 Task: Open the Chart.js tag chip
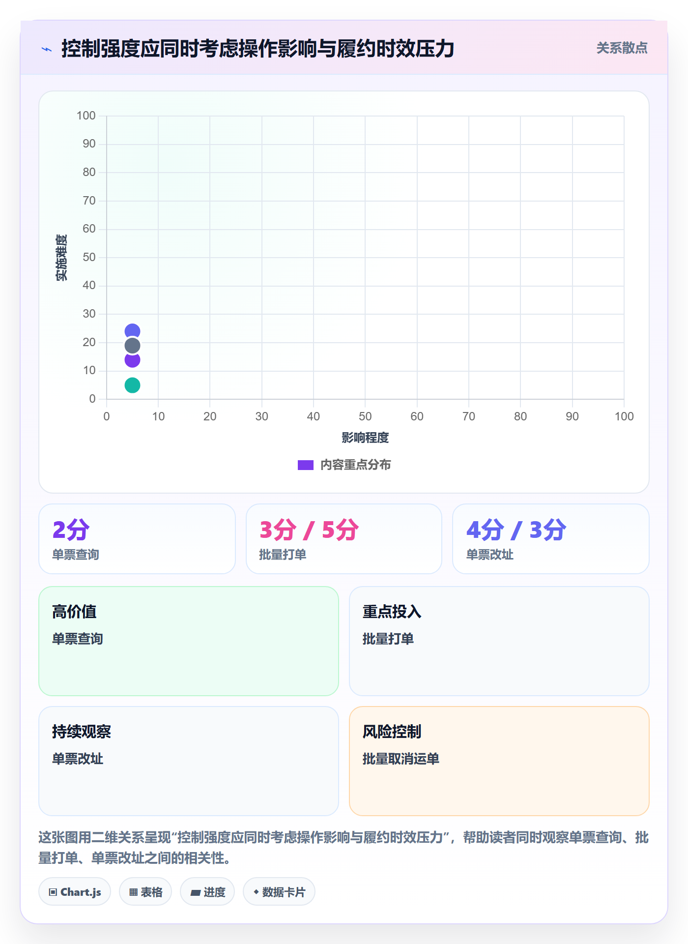pyautogui.click(x=75, y=891)
